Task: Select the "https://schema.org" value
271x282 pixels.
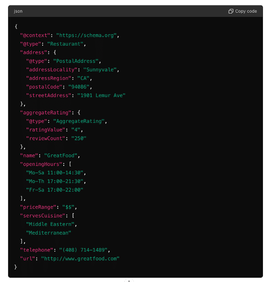Action: (87, 35)
